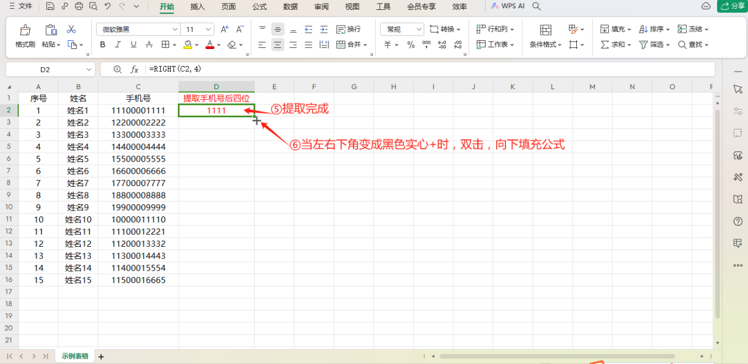Increase font size with A+ icon
Screen dimensions: 748x364
click(224, 29)
